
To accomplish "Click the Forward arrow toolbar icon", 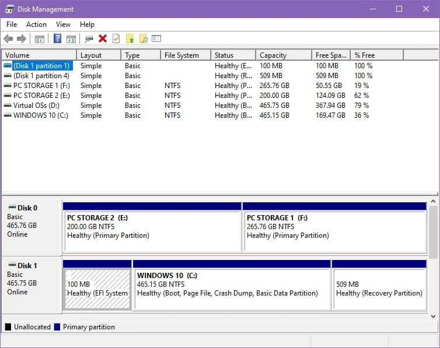I will tap(22, 39).
